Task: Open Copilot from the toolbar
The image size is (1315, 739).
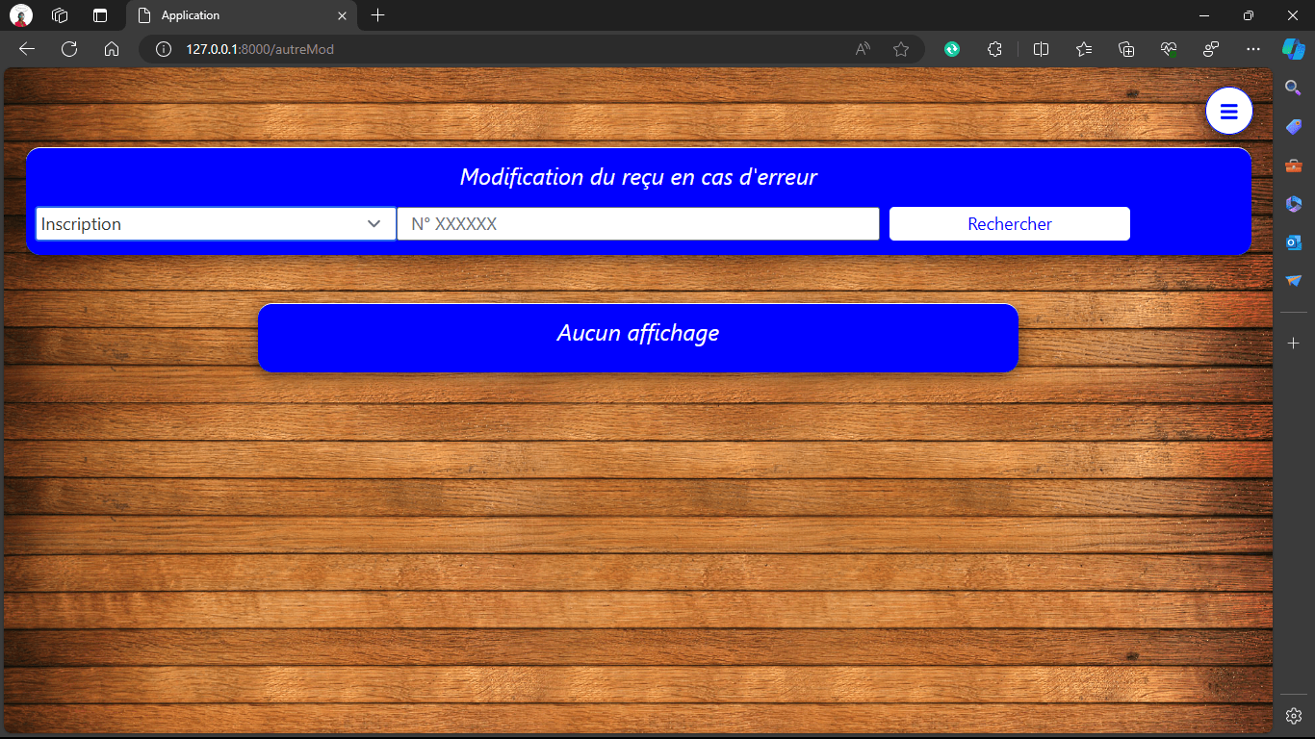Action: pyautogui.click(x=1293, y=49)
